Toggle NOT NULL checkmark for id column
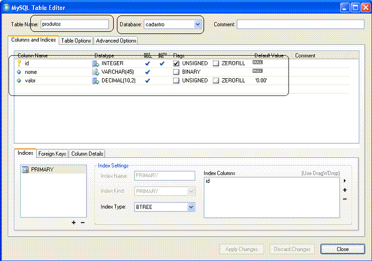372x261 pixels. tap(148, 63)
